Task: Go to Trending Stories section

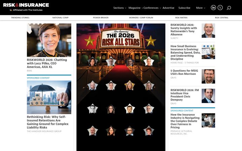Action: point(20,17)
